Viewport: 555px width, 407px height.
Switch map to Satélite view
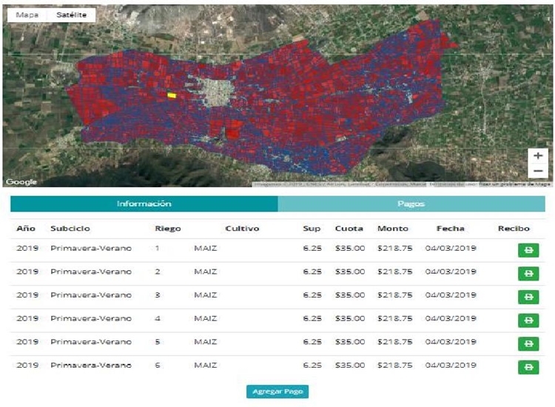pos(71,15)
